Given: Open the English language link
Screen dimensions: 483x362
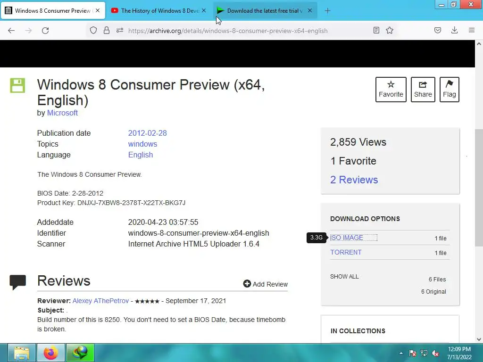Looking at the screenshot, I should [141, 155].
